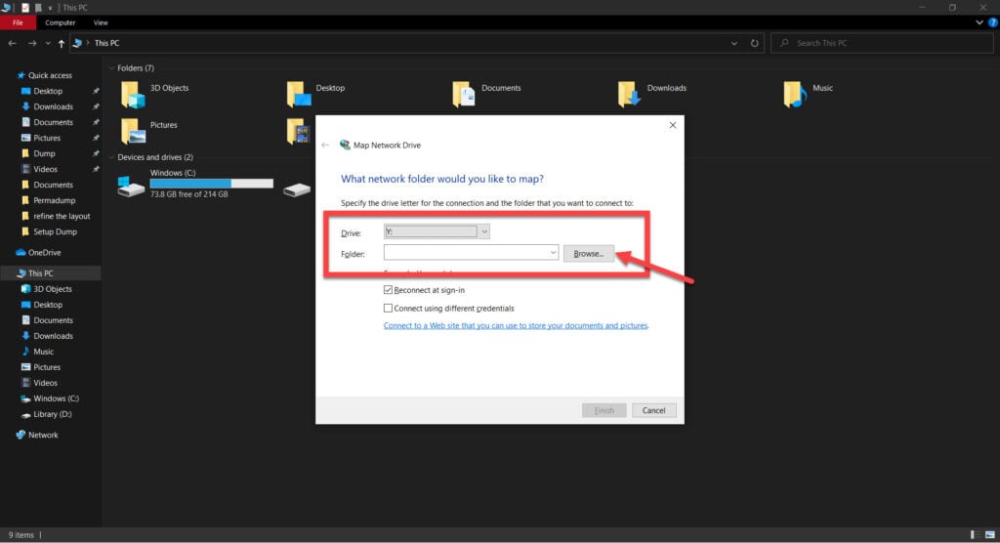
Task: Click the Browse... button
Action: 589,253
